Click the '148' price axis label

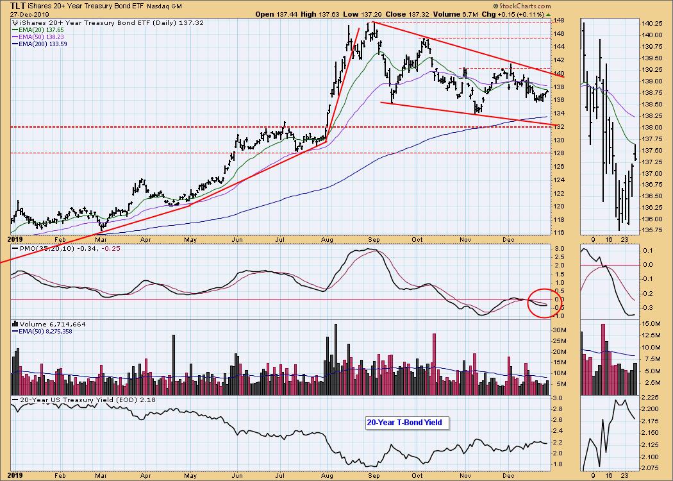point(558,20)
